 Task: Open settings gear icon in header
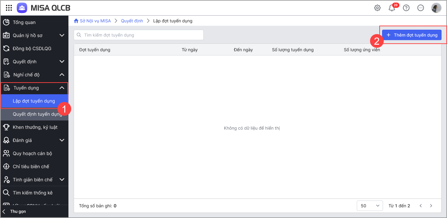pyautogui.click(x=378, y=8)
